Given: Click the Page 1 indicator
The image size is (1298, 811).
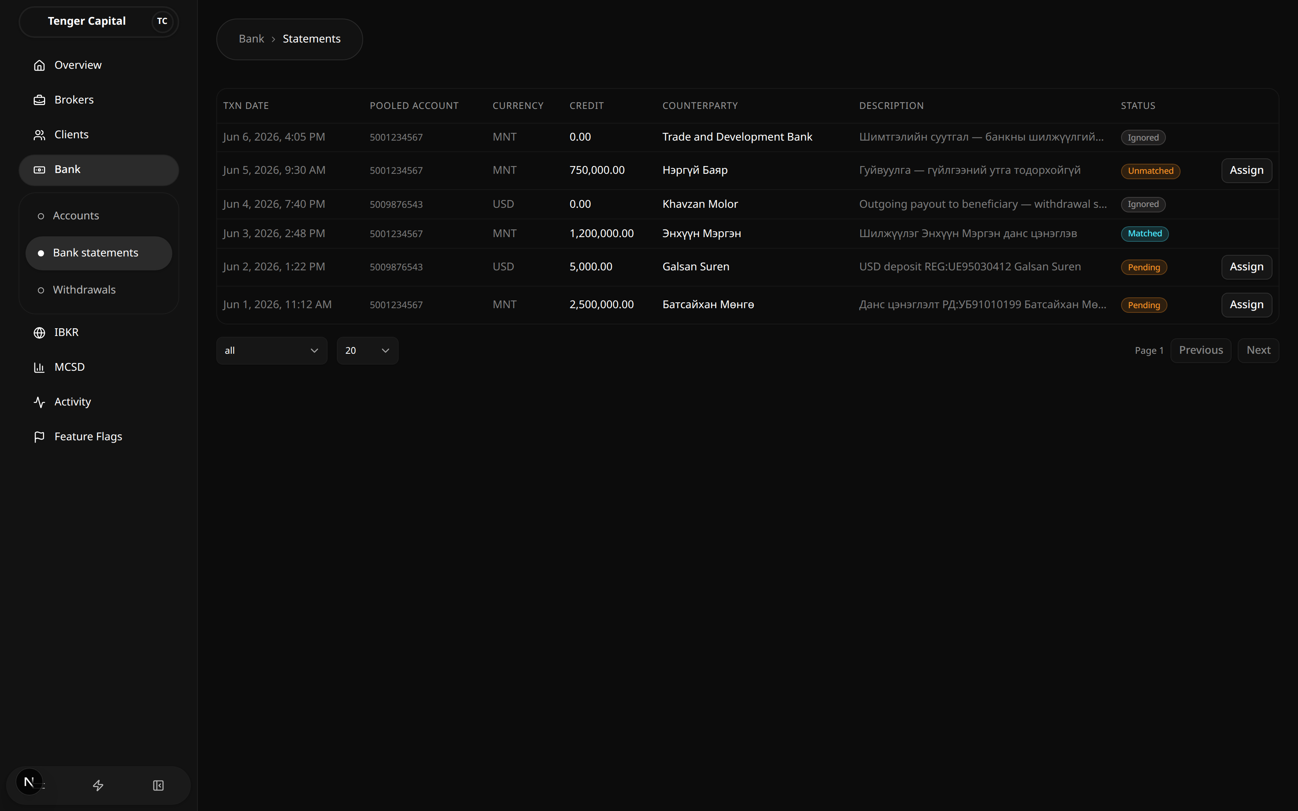Looking at the screenshot, I should 1149,351.
